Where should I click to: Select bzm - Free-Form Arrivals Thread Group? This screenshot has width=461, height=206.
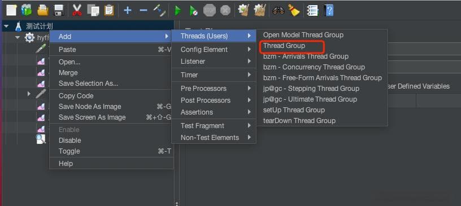[x=322, y=78]
